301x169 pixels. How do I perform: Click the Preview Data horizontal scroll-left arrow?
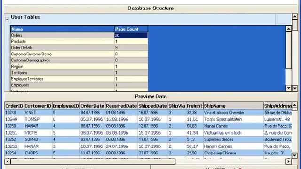pyautogui.click(x=8, y=161)
